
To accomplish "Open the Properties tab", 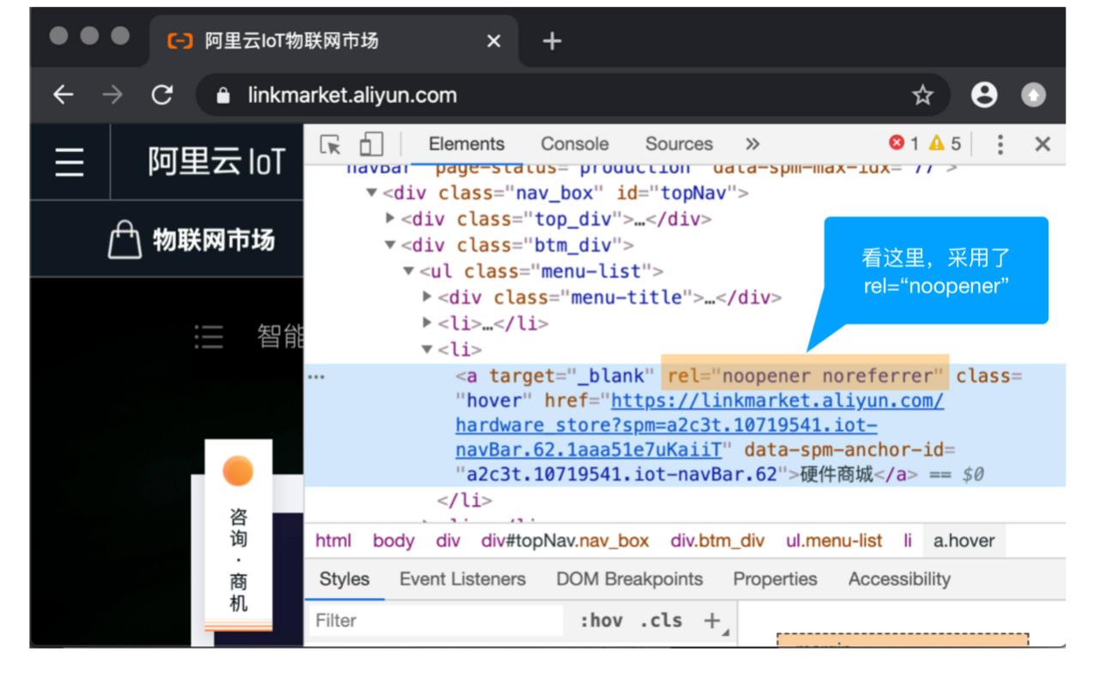I will [x=775, y=579].
